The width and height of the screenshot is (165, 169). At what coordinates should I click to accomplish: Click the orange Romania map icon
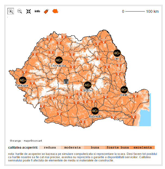pyautogui.click(x=55, y=11)
